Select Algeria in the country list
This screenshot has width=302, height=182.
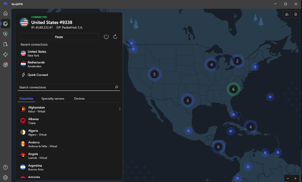point(68,133)
